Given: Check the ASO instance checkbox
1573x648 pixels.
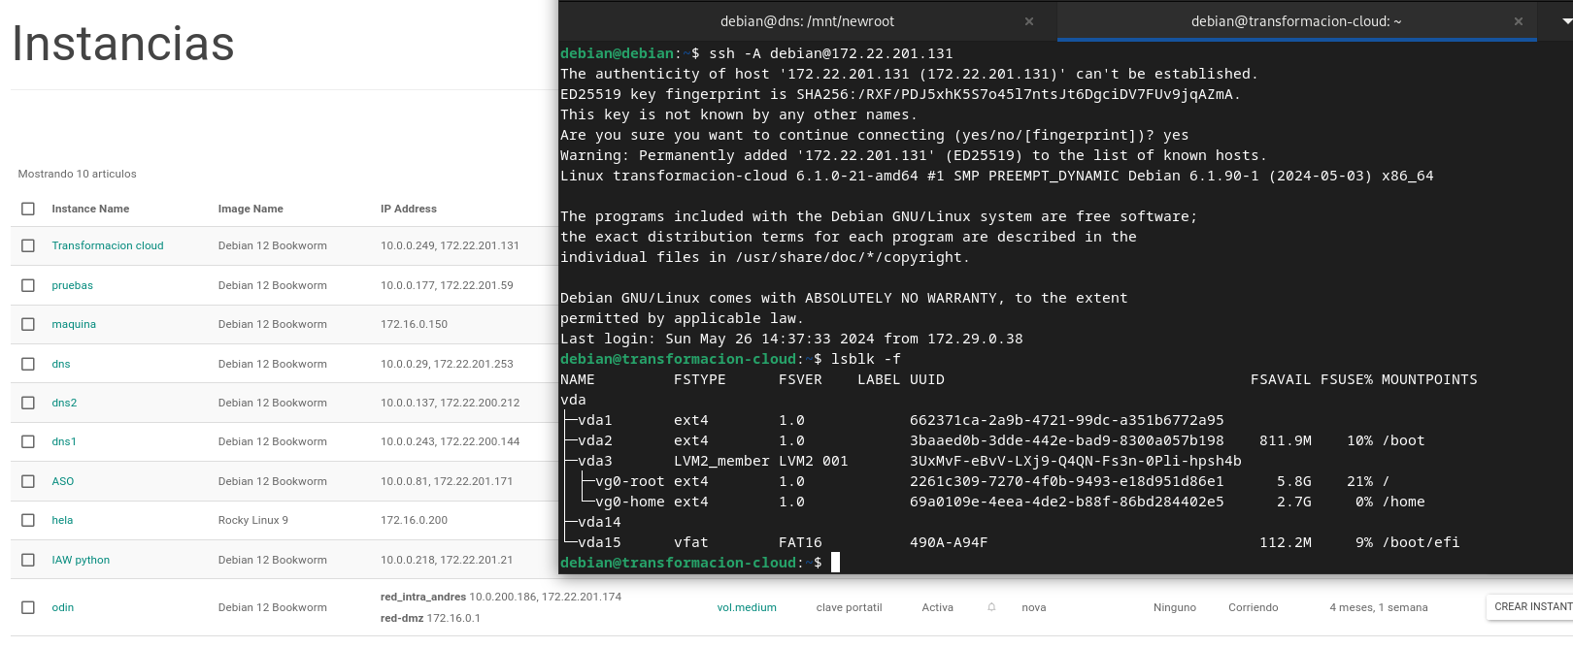Looking at the screenshot, I should (x=28, y=481).
